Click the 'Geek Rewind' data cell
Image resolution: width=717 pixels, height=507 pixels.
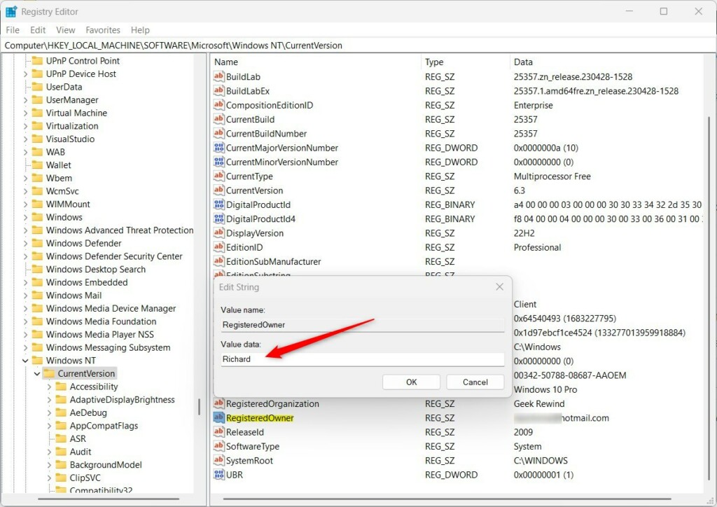(539, 403)
